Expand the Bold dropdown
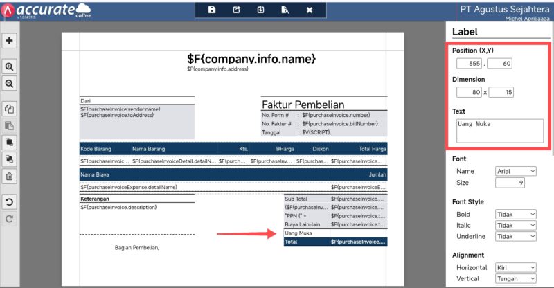The height and width of the screenshot is (288, 554). (515, 215)
